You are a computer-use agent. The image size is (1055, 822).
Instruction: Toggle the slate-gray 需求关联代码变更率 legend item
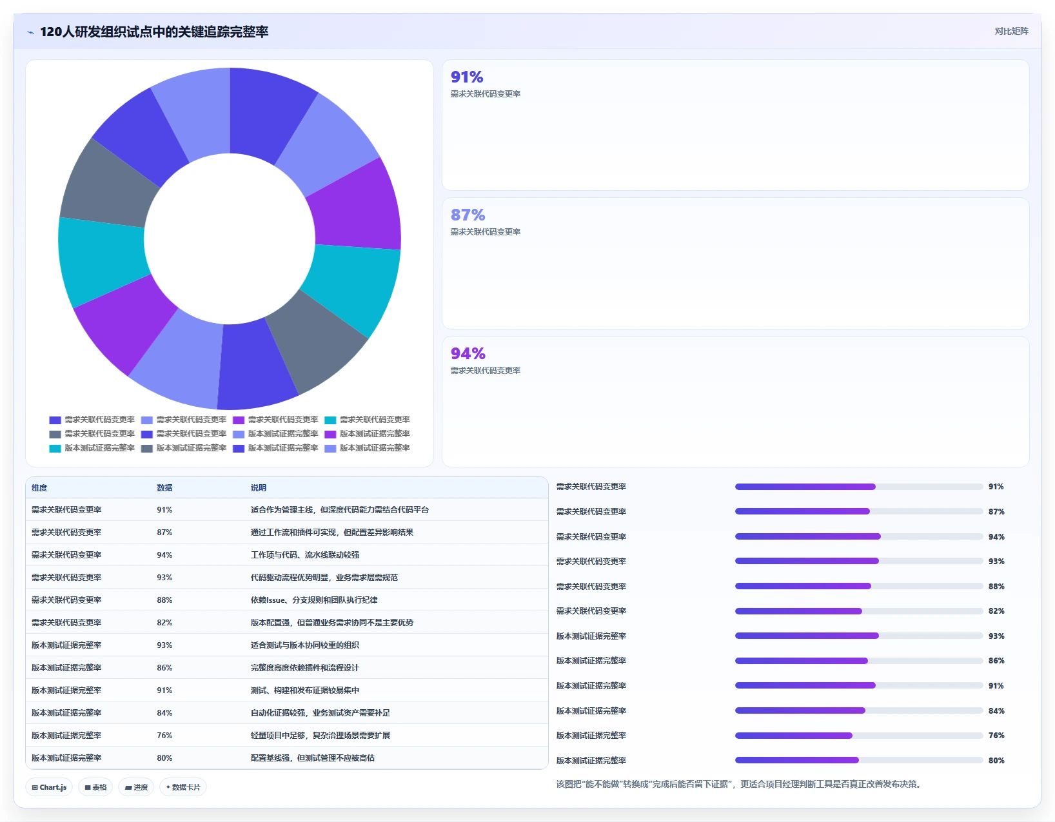[92, 434]
